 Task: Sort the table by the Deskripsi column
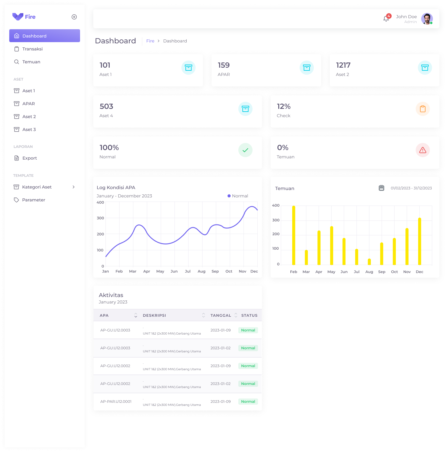tap(204, 315)
